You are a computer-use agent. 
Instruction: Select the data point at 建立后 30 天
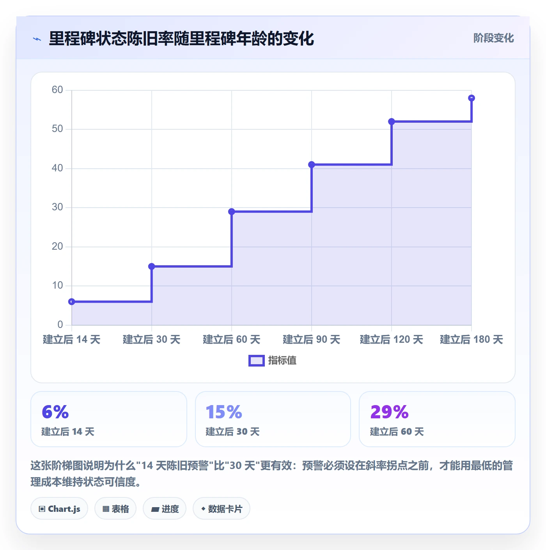click(x=152, y=266)
